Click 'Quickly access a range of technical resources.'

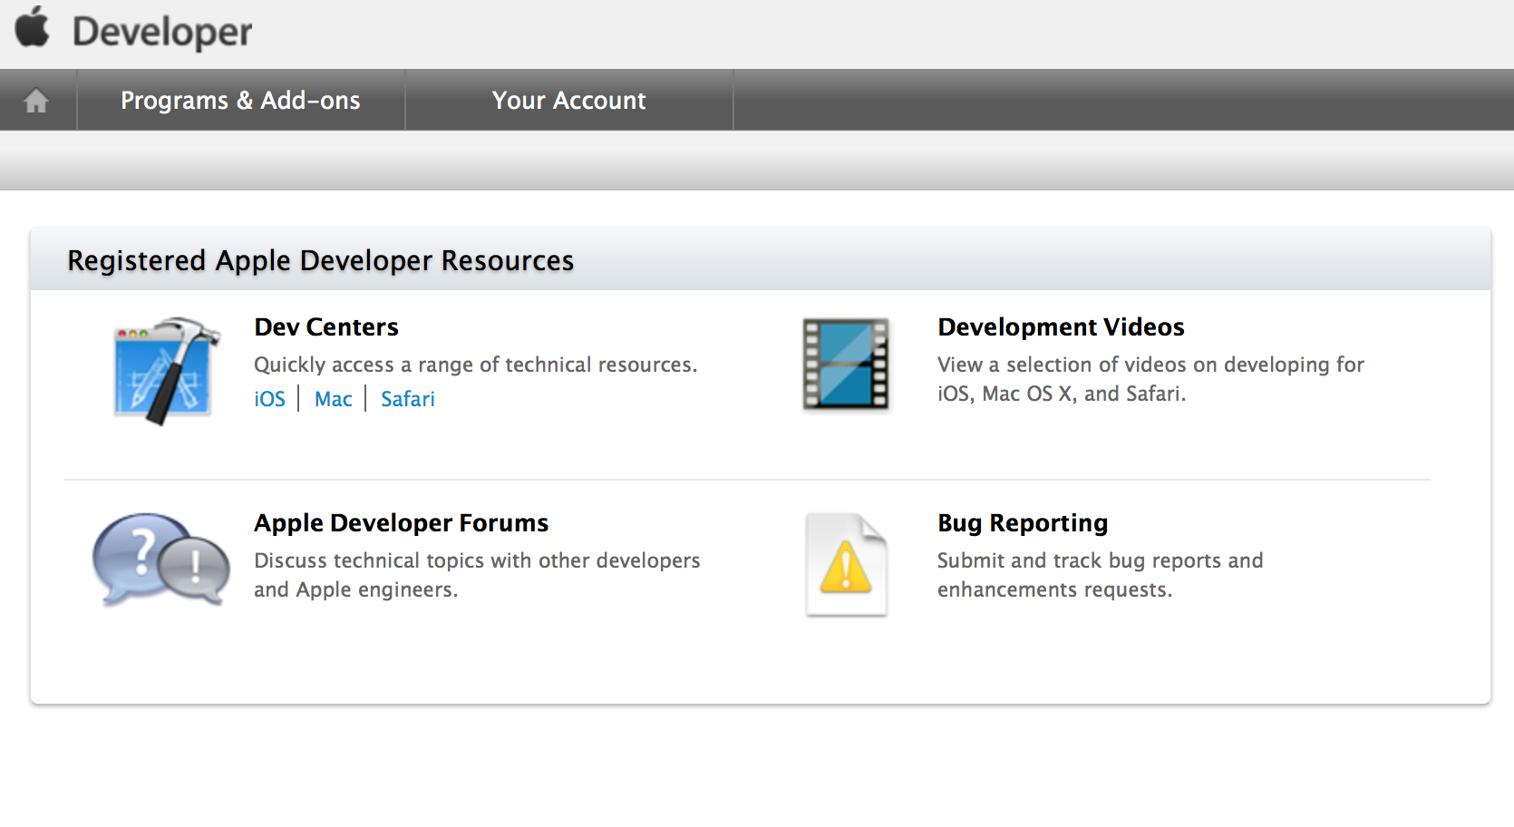476,365
